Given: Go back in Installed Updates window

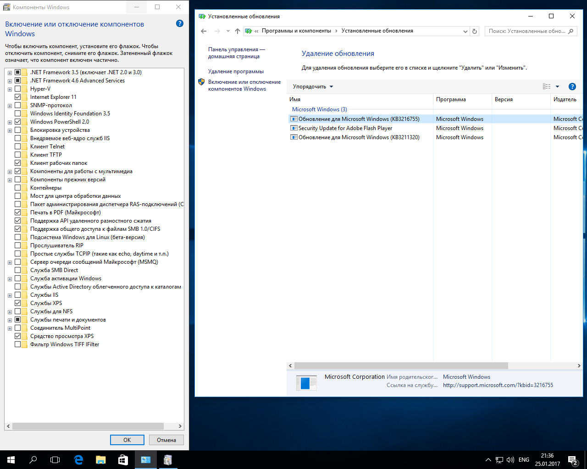Looking at the screenshot, I should [204, 31].
